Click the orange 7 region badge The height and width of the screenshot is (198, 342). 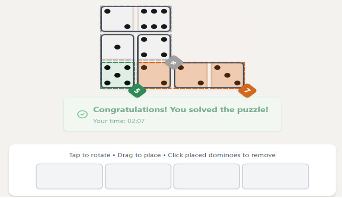[247, 91]
